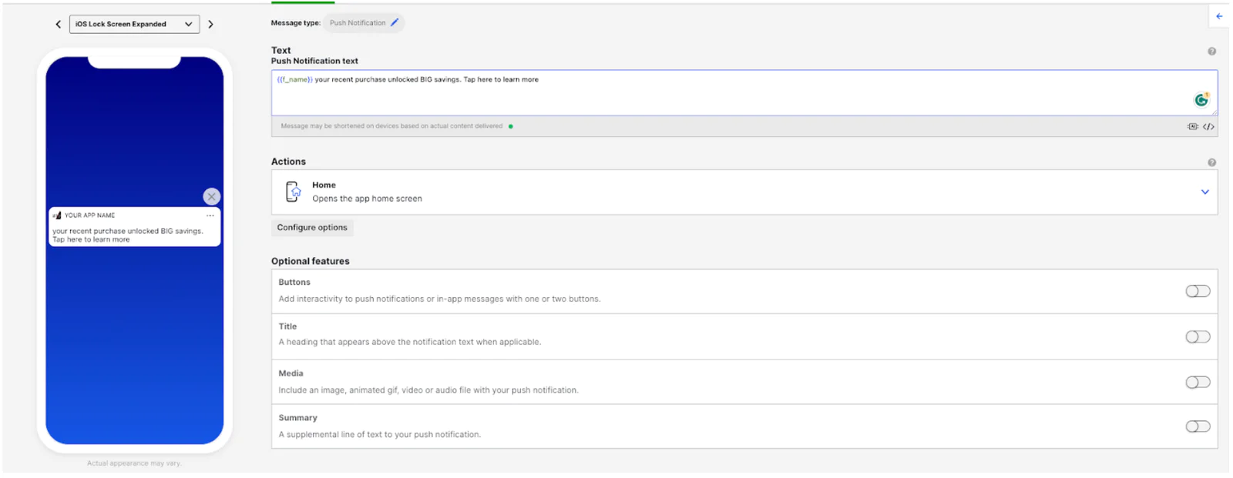Open the AI assistant icon below the text box
The height and width of the screenshot is (478, 1233).
[x=1192, y=127]
